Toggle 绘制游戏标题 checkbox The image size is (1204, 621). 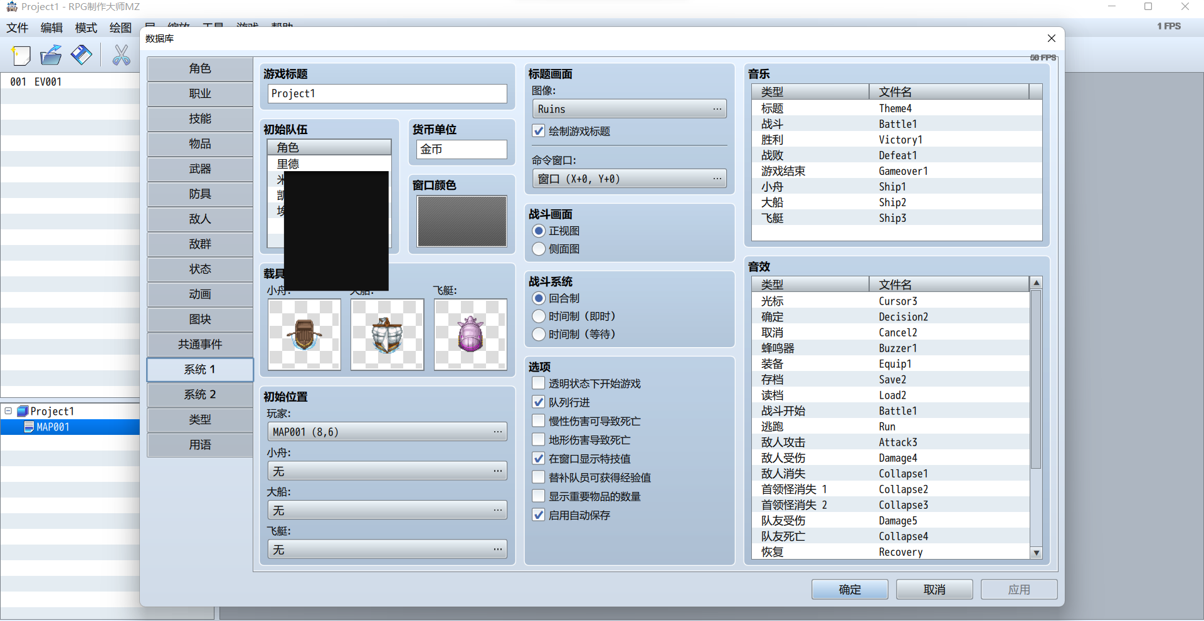(x=539, y=131)
